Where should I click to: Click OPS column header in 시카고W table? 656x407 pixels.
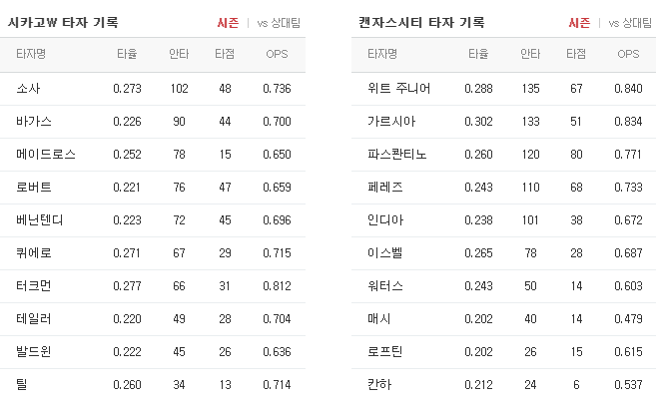click(277, 54)
